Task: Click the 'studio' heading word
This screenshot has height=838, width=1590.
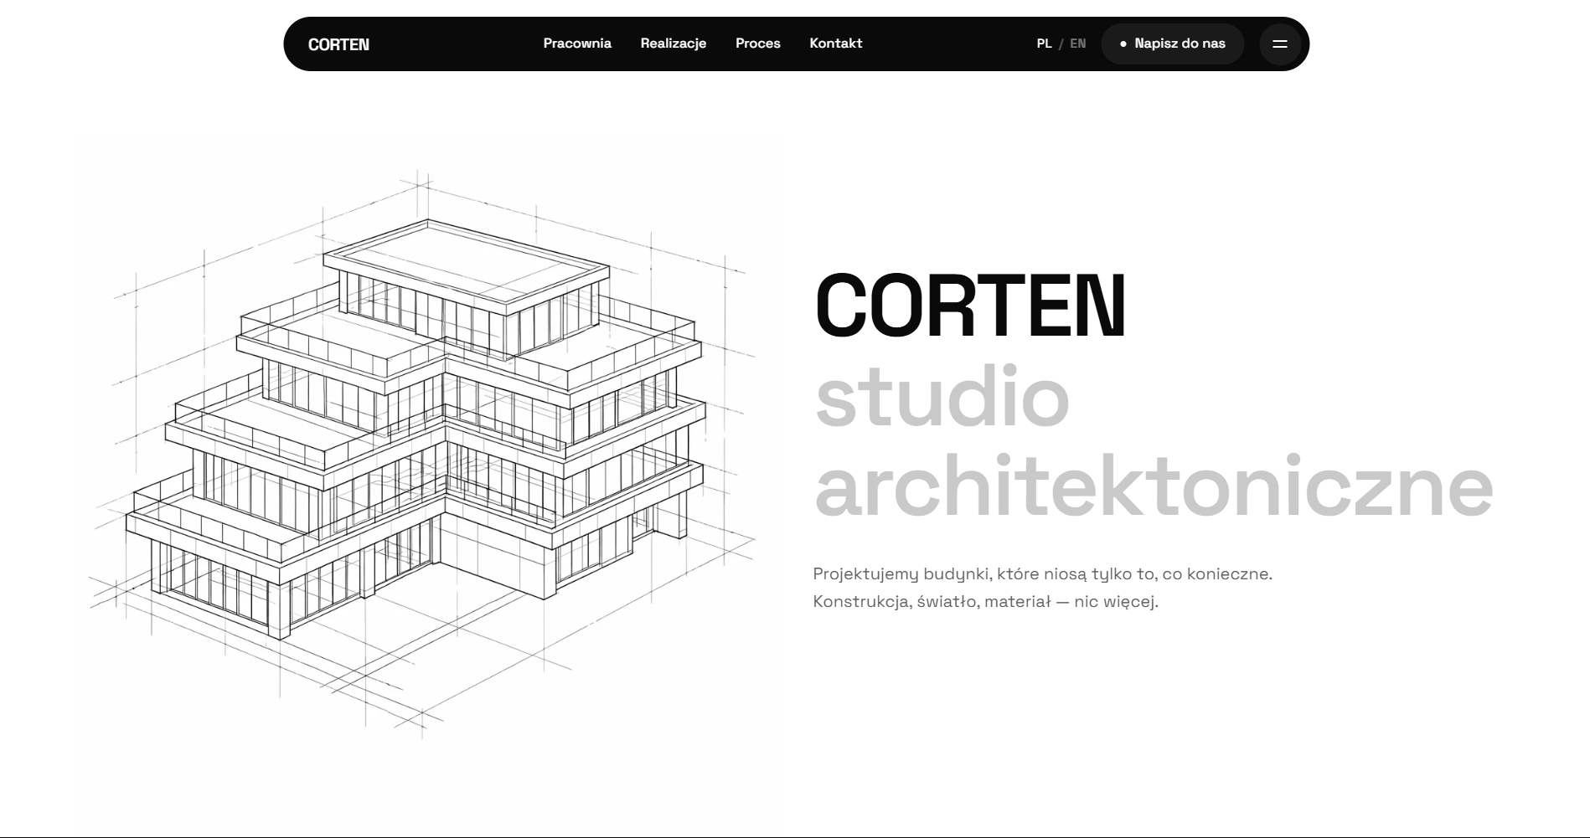Action: pyautogui.click(x=942, y=395)
